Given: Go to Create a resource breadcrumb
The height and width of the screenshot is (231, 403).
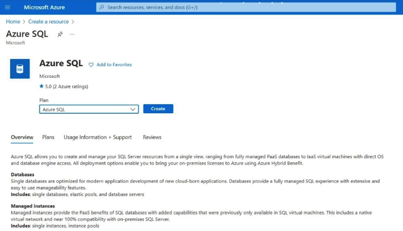Looking at the screenshot, I should pos(49,22).
